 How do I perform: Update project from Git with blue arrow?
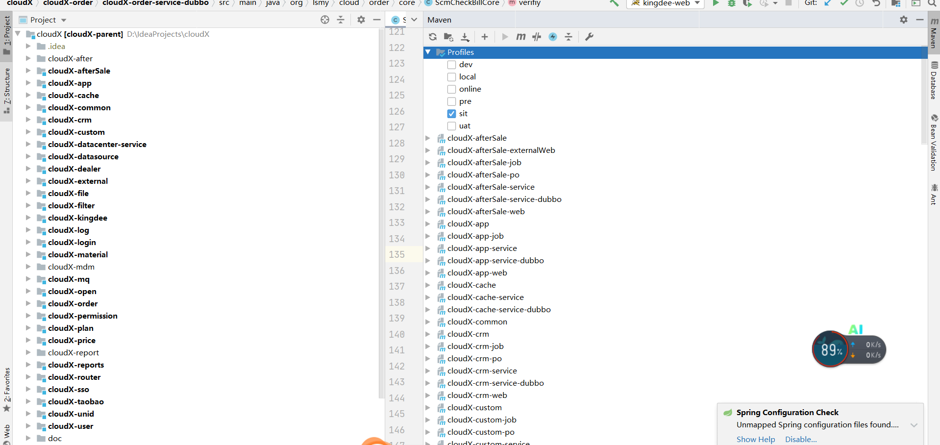(828, 3)
